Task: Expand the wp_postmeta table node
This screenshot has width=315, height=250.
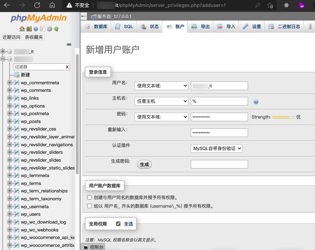Action: [10, 113]
